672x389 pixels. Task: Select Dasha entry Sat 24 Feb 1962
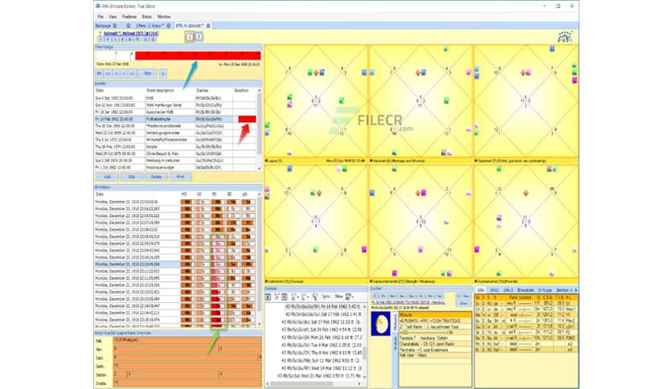pos(322,330)
